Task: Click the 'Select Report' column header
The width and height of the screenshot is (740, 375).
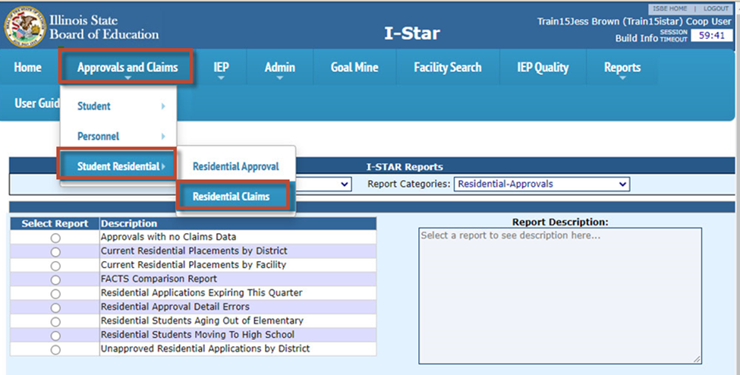Action: coord(55,224)
